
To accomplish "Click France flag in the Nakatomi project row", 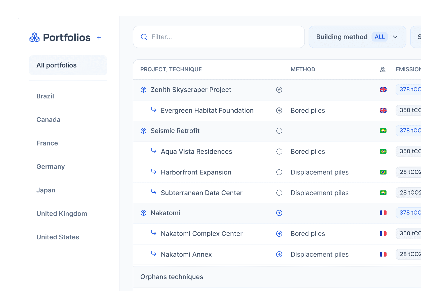I will [383, 213].
